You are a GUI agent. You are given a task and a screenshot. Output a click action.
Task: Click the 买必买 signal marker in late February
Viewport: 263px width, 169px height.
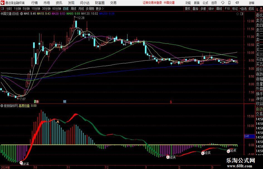pos(203,153)
